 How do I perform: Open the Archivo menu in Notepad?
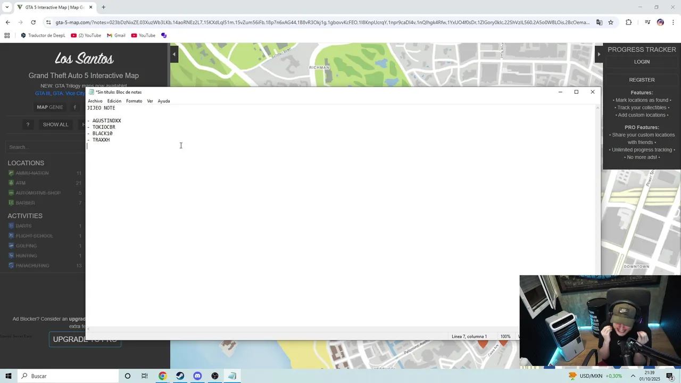95,101
